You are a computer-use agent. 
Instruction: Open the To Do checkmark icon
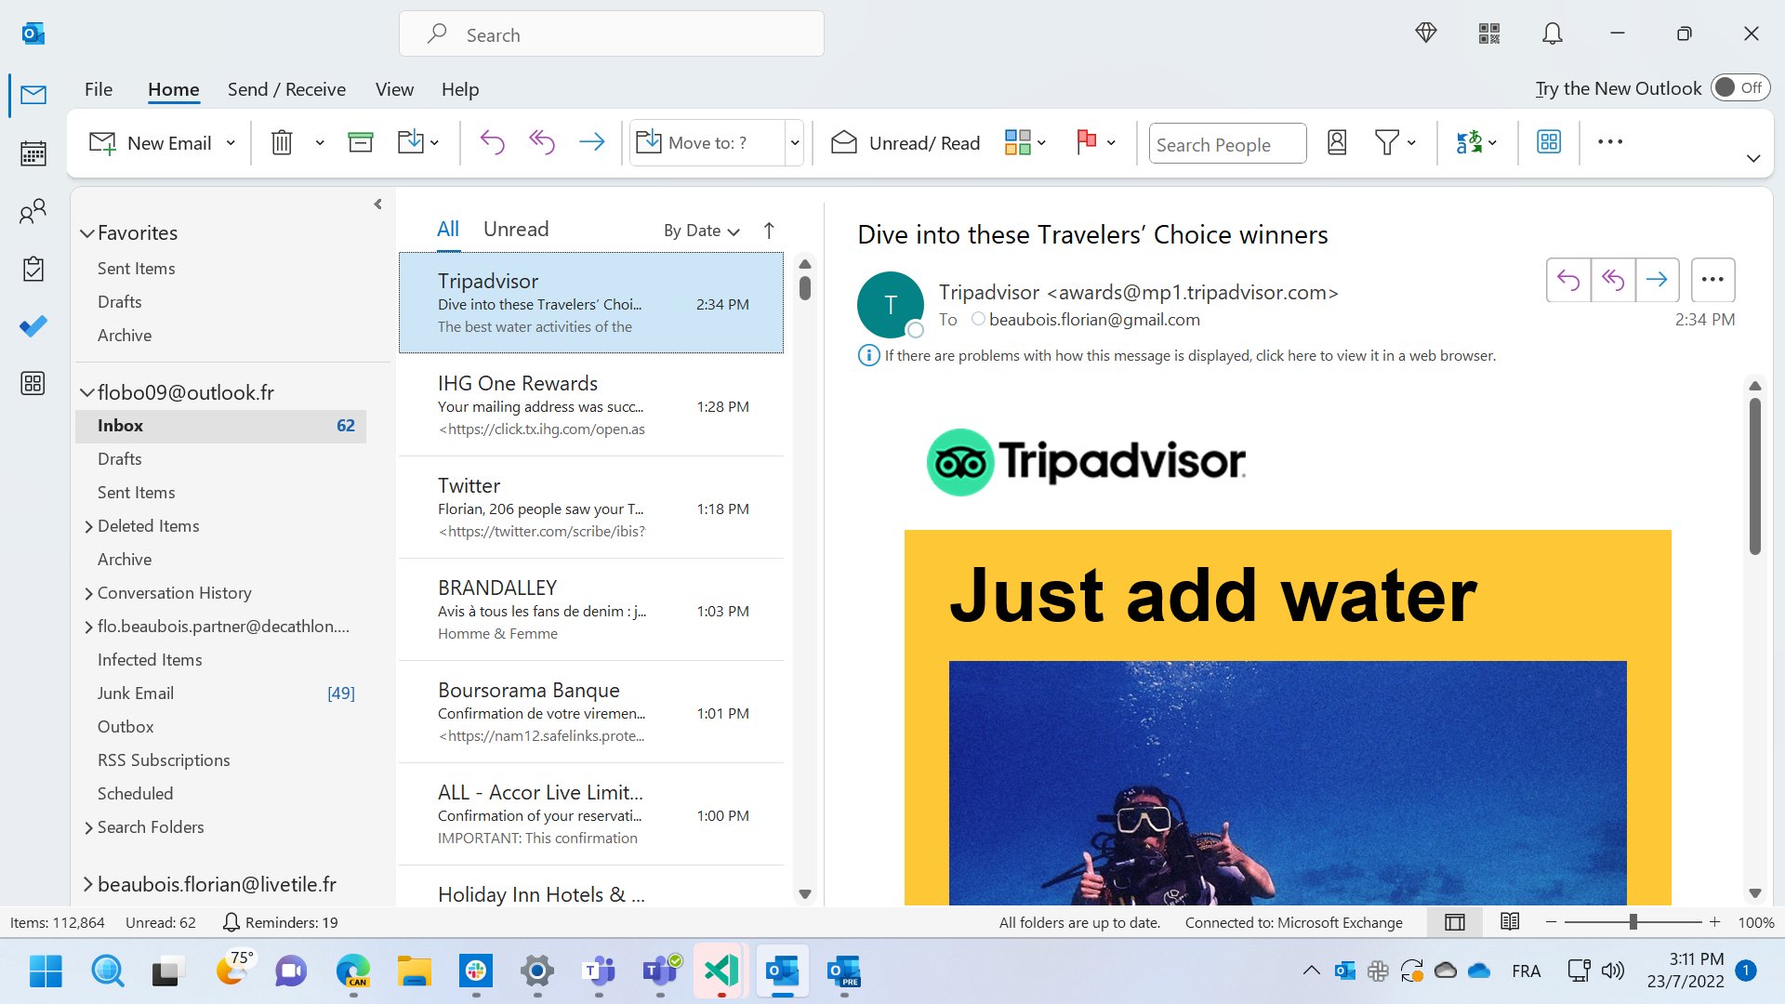[33, 326]
